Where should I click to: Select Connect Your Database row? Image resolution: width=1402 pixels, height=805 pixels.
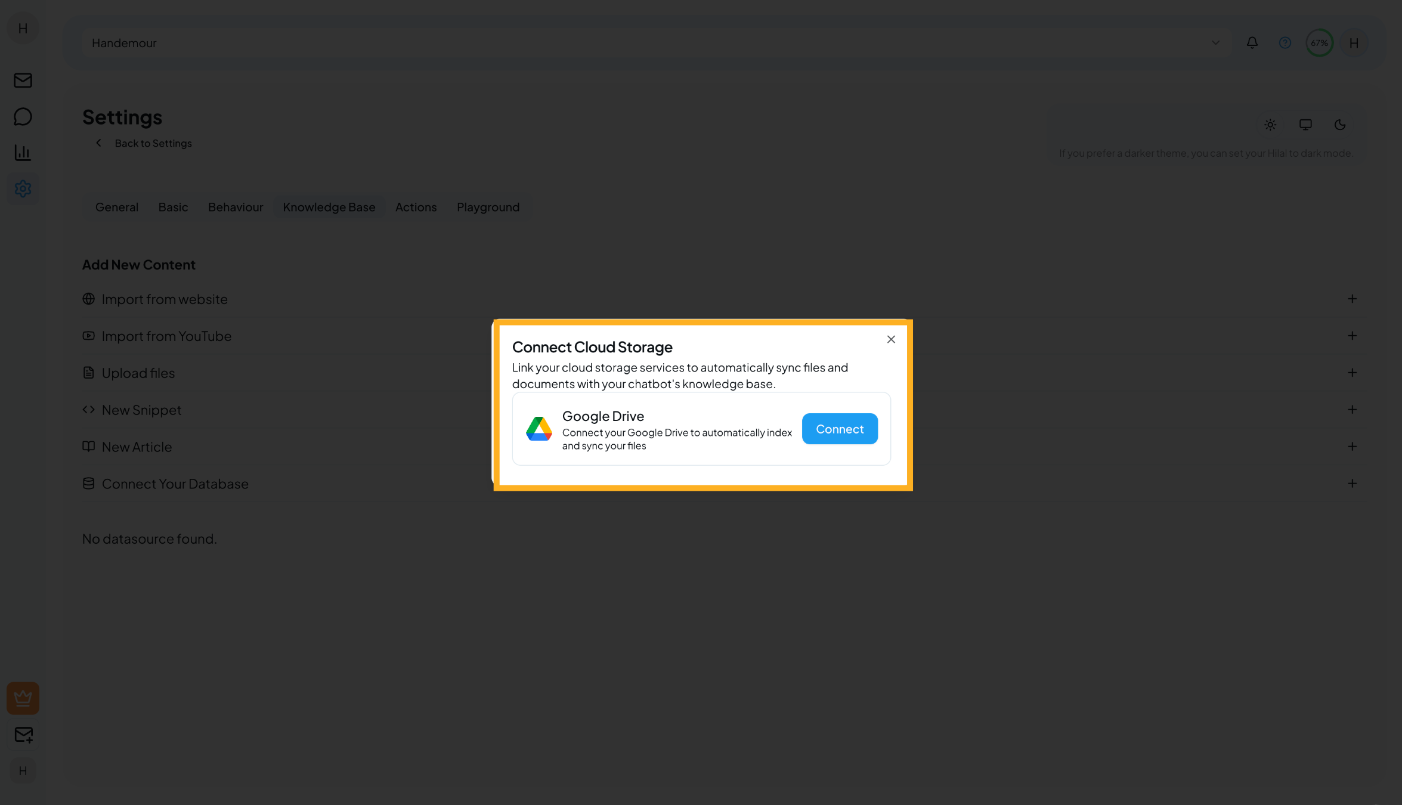[x=723, y=484]
